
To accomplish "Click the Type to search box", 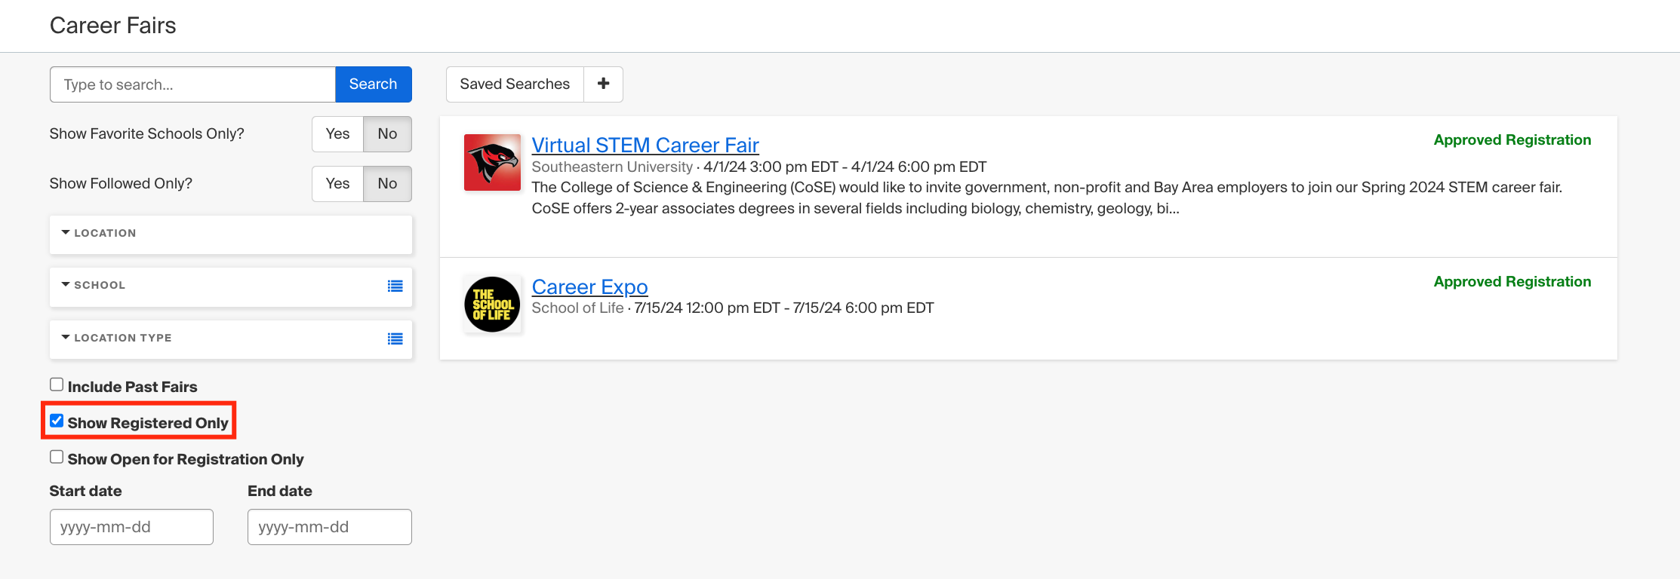I will [191, 84].
